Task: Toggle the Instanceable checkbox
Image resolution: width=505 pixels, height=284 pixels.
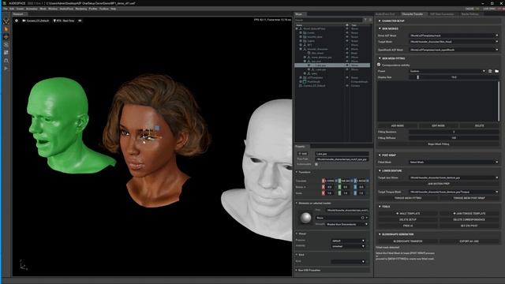Action: point(316,164)
